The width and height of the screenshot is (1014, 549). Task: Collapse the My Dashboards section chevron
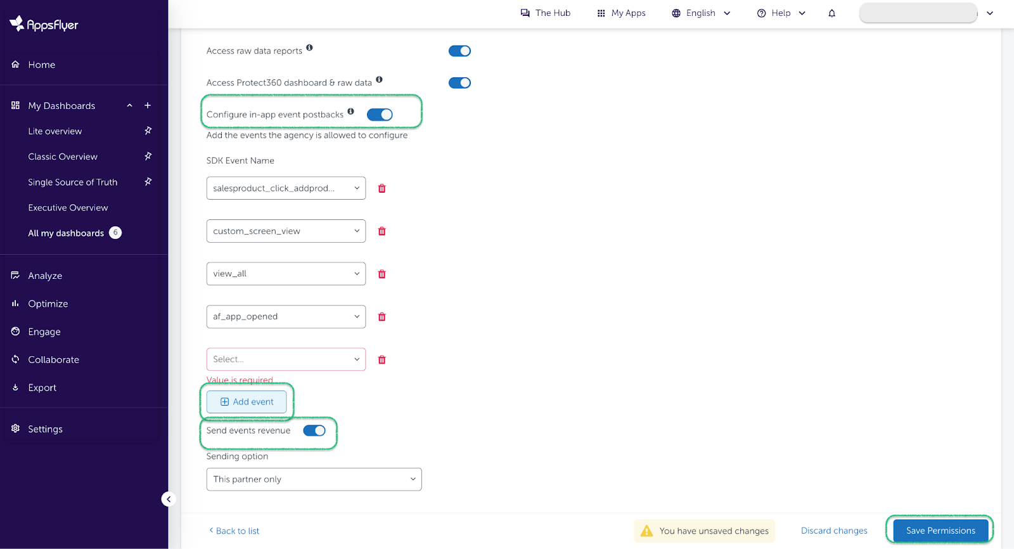click(129, 105)
